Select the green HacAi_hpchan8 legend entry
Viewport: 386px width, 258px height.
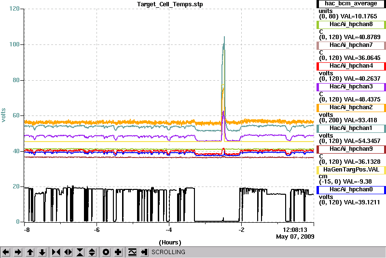351,24
